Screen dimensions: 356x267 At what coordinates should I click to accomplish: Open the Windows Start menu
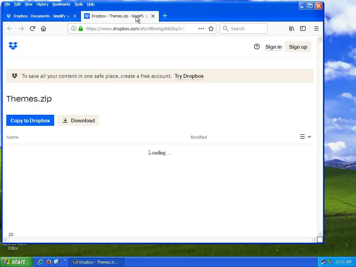point(16,262)
